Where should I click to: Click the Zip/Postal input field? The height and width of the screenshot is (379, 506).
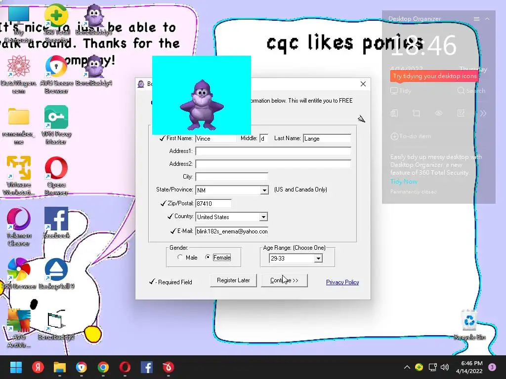[x=213, y=204]
